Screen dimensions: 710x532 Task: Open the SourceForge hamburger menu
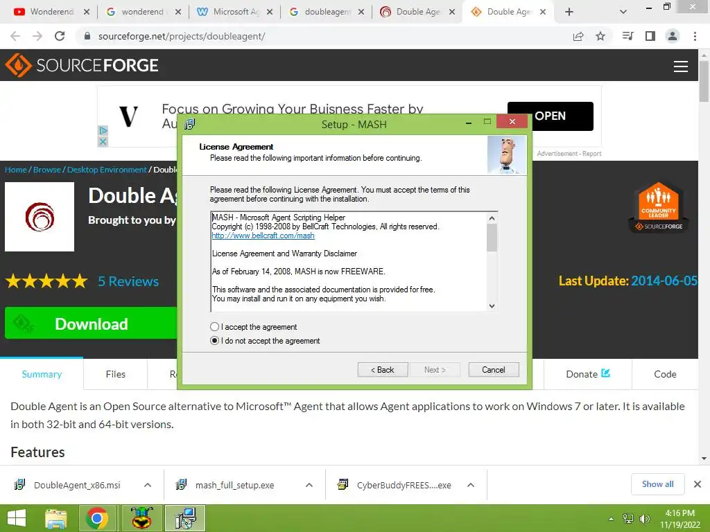(x=681, y=66)
